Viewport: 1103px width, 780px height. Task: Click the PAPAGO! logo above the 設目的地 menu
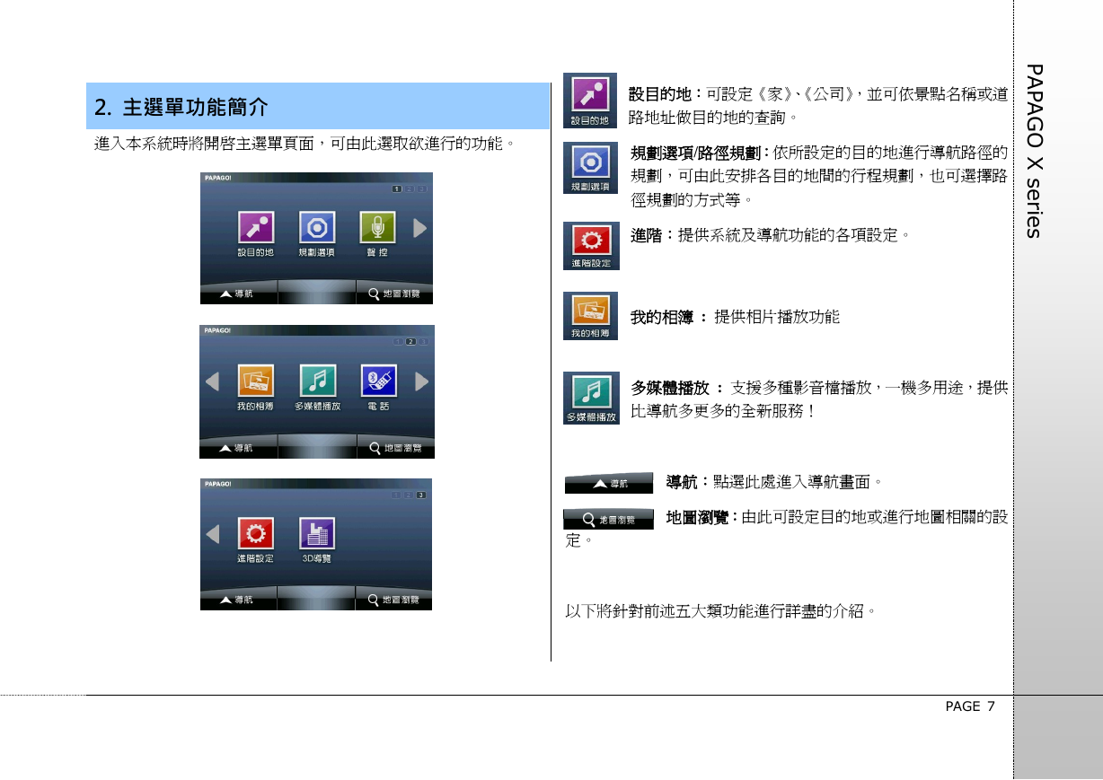coord(218,178)
